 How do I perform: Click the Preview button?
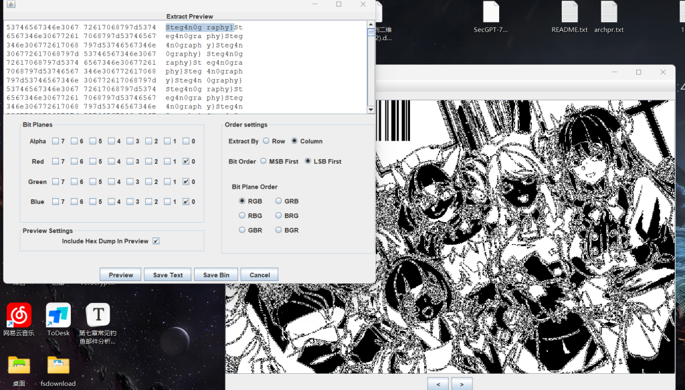120,275
